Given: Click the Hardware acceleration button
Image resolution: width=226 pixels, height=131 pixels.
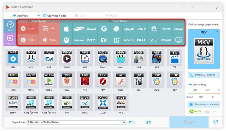Looking at the screenshot, I should (x=204, y=104).
